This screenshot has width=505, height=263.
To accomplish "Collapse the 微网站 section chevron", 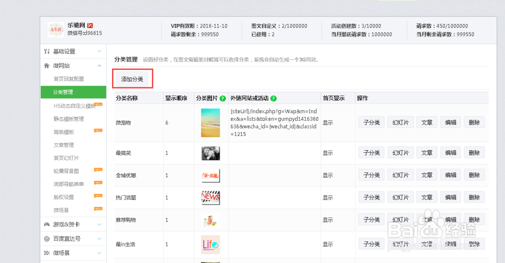I will (99, 66).
